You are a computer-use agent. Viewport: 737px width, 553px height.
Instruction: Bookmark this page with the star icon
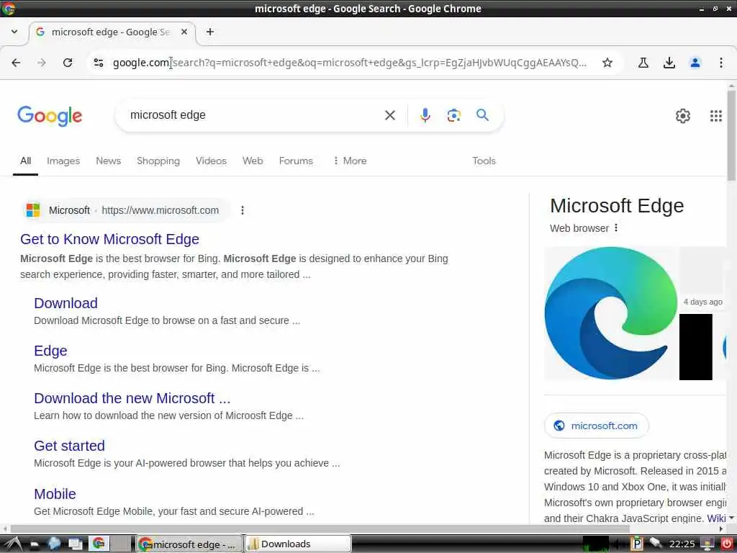click(x=607, y=63)
